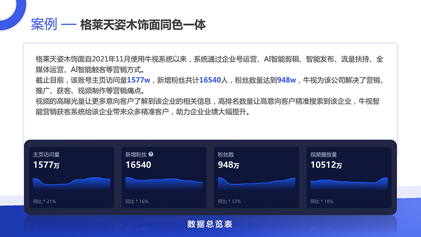
Task: Click the 视频播放量 card label
Action: point(323,154)
